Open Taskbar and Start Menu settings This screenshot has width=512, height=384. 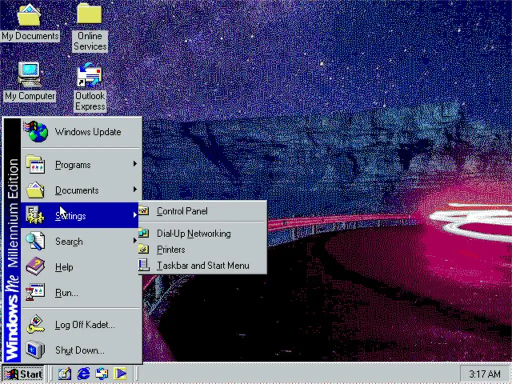pyautogui.click(x=202, y=265)
